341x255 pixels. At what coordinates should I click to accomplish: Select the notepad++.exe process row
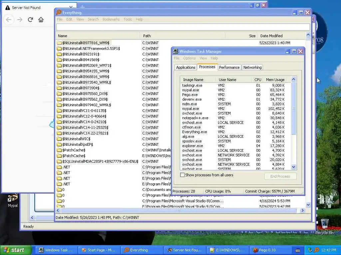[x=235, y=118]
